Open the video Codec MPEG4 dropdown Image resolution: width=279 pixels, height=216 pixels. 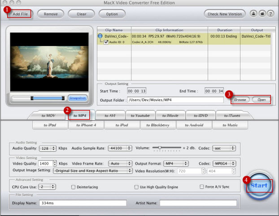coord(224,163)
